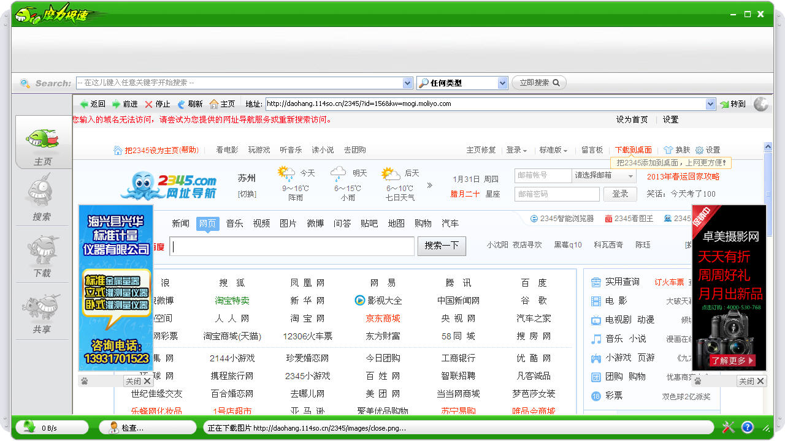Click into the 邮箱帐号 input field

pyautogui.click(x=542, y=175)
